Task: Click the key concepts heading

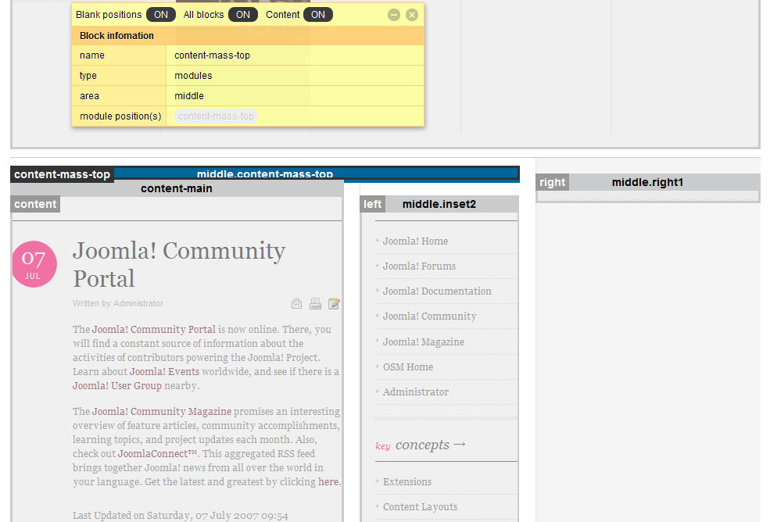Action: coord(421,445)
